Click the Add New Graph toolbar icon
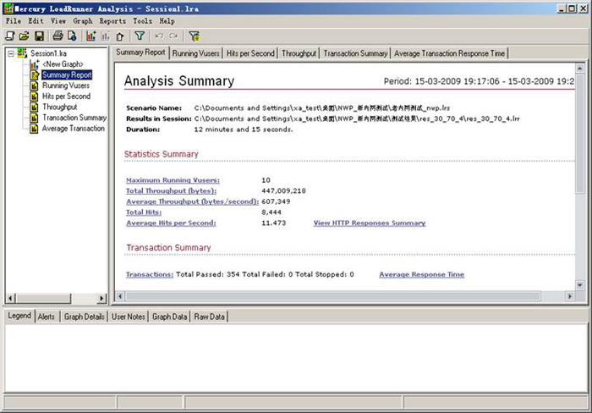 [x=91, y=36]
